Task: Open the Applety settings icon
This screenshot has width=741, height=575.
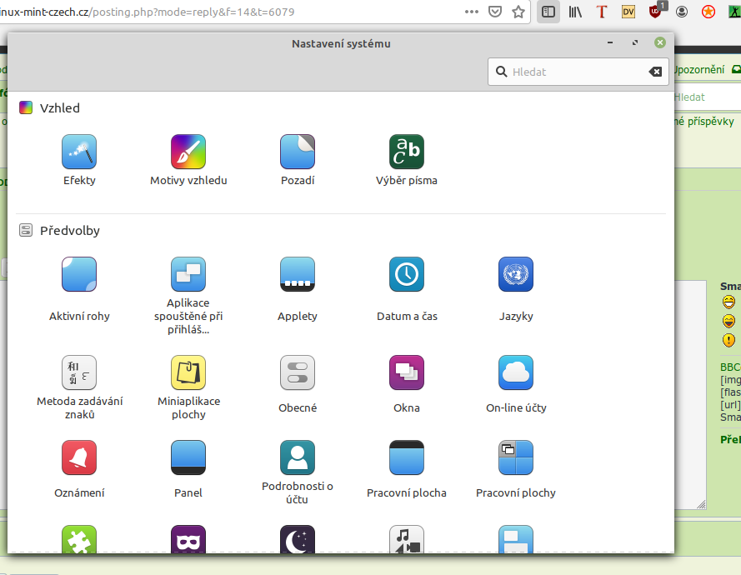Action: point(298,275)
